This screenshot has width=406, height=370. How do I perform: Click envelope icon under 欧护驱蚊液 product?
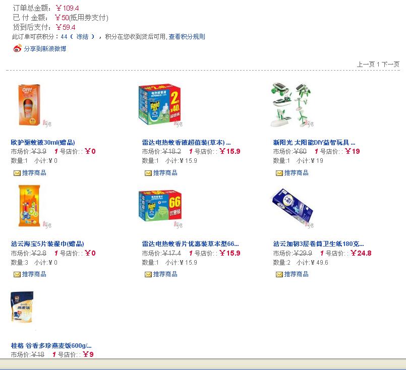click(17, 173)
